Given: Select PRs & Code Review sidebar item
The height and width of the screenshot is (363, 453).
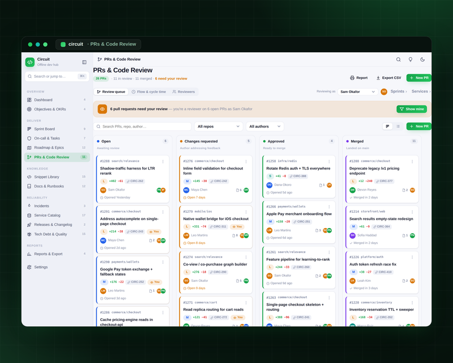Looking at the screenshot, I should pos(57,157).
